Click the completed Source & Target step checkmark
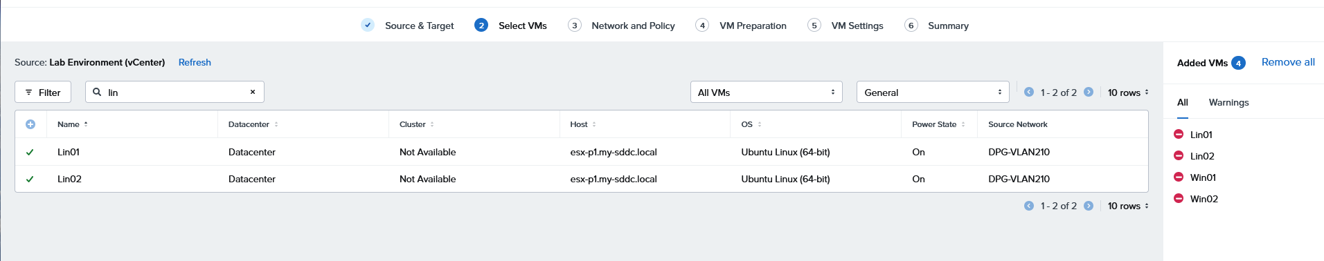This screenshot has width=1324, height=261. (368, 25)
